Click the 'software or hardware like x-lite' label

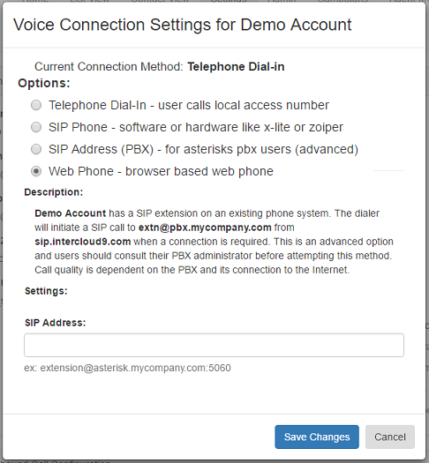(x=205, y=127)
